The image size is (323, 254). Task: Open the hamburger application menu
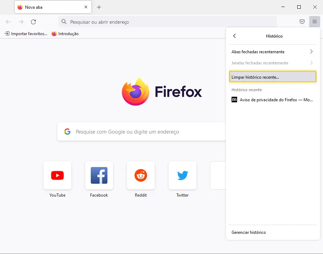[x=315, y=22]
